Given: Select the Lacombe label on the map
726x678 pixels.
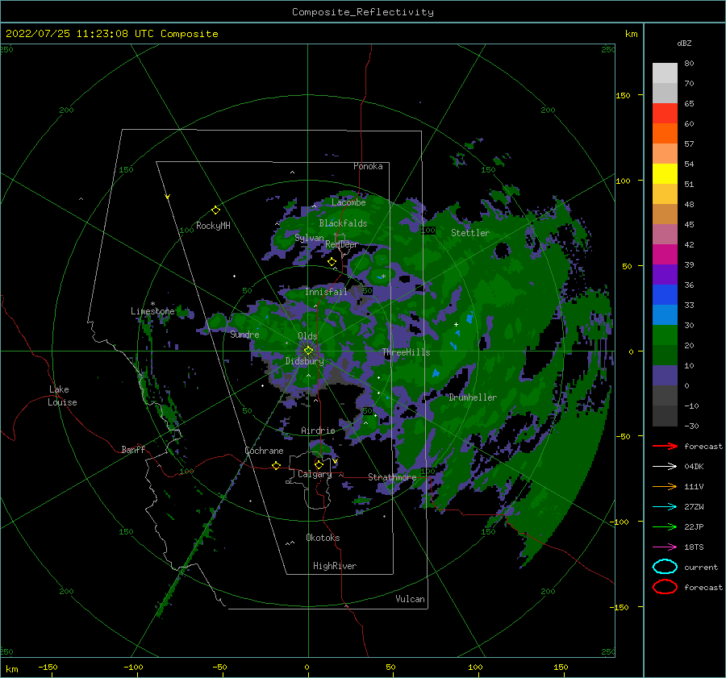Looking at the screenshot, I should [348, 202].
